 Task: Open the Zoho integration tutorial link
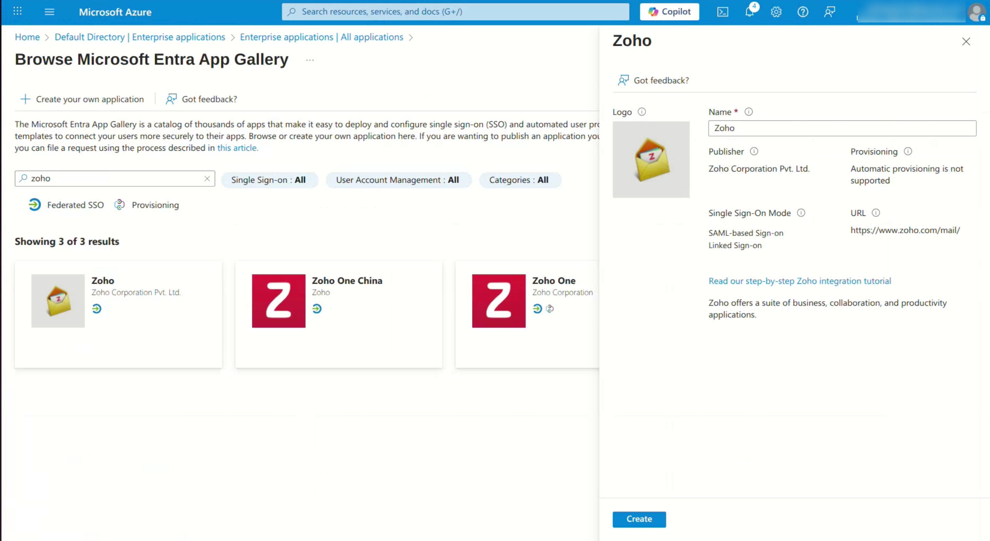pos(799,281)
